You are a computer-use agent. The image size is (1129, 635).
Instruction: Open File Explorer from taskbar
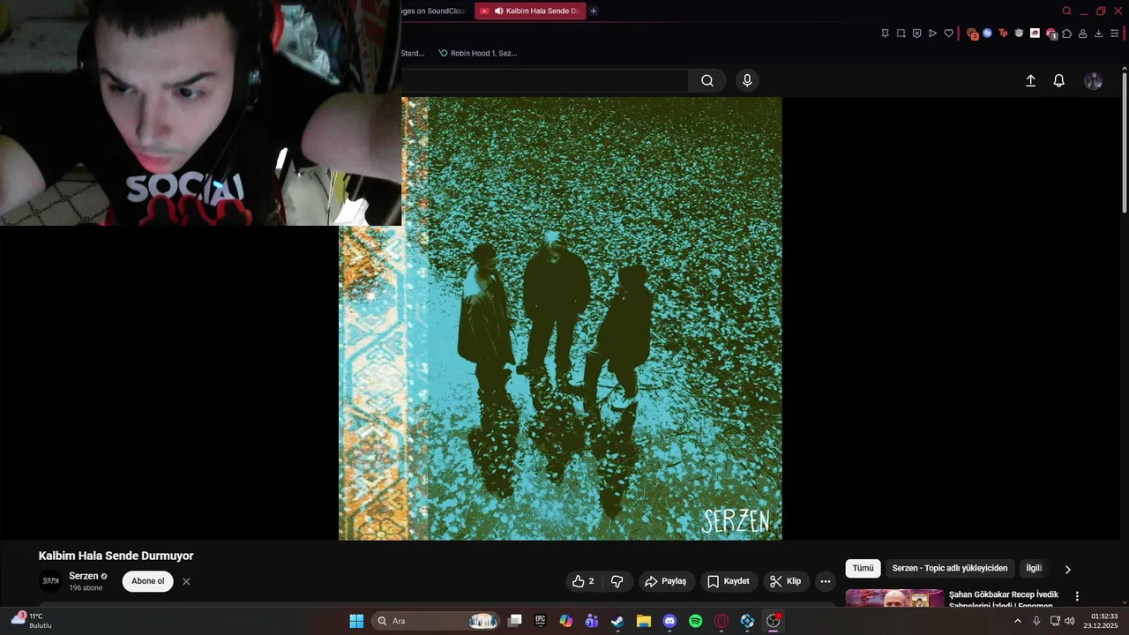[x=644, y=621]
